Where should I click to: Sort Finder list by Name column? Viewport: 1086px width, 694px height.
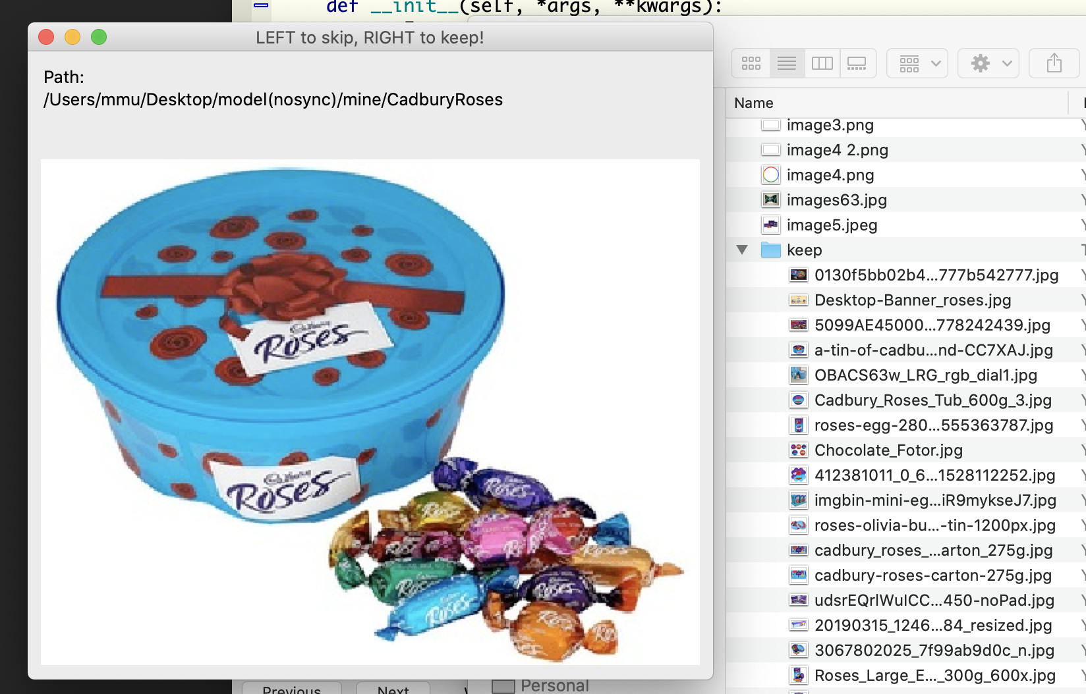[x=754, y=103]
